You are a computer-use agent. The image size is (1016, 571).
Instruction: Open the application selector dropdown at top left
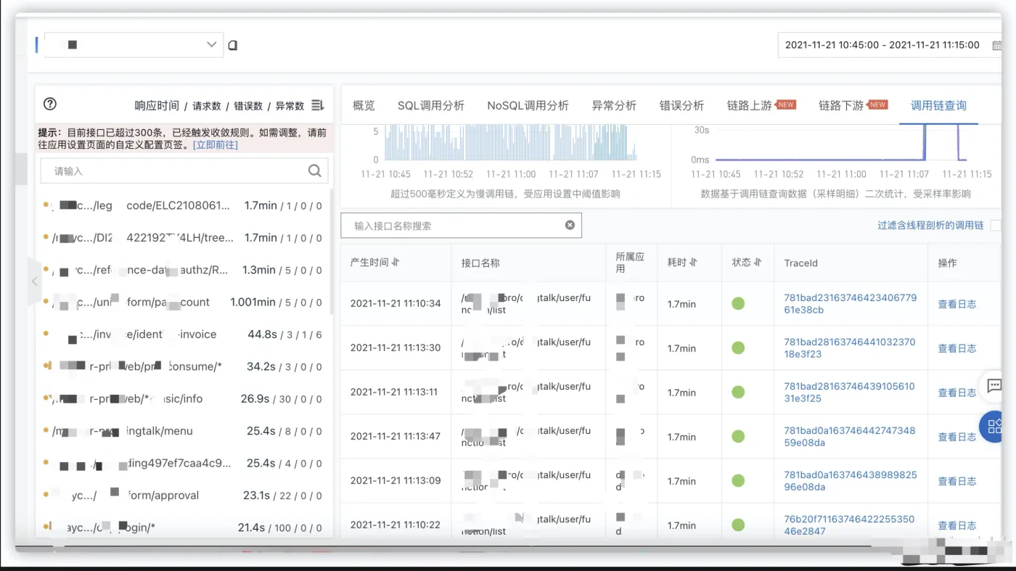pos(134,44)
